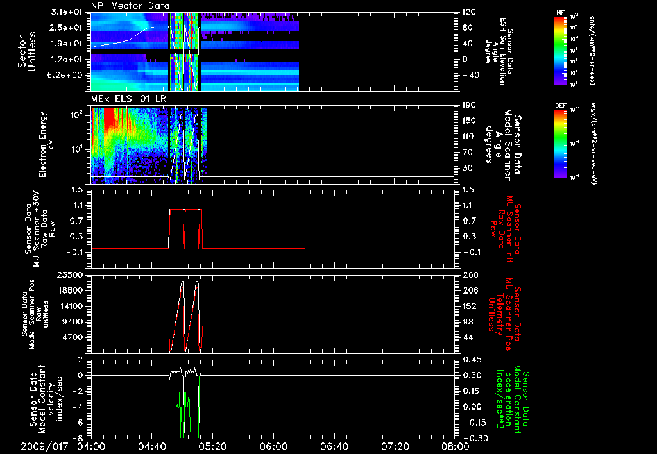This screenshot has height=454, width=657.
Task: Select the 'ergs/(cm**2-sr-sec-eV)' units label
Action: [594, 144]
